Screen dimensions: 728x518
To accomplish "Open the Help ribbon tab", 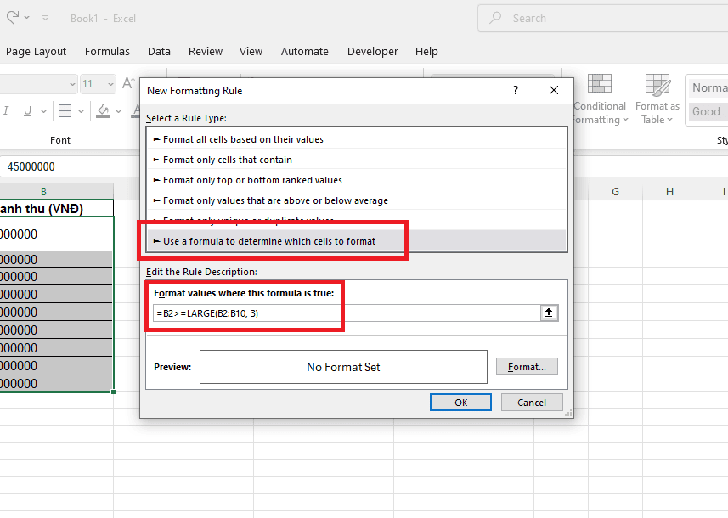I will tap(426, 52).
